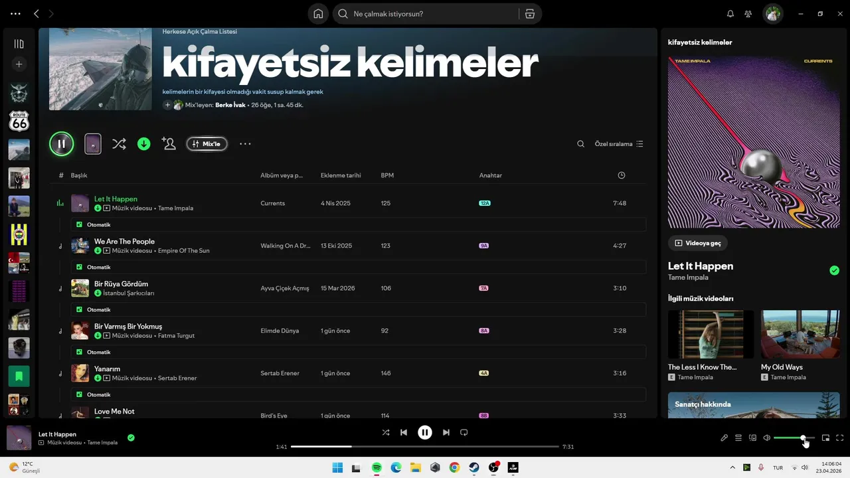Go to the Home icon

point(318,14)
